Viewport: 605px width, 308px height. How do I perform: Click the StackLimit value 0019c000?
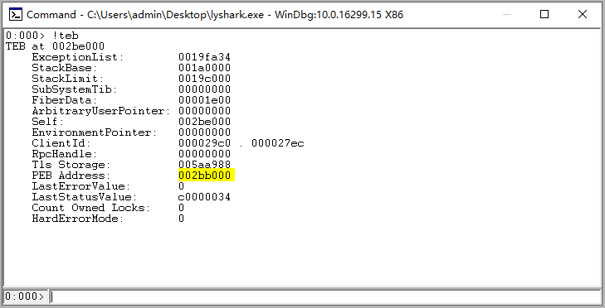pos(204,79)
